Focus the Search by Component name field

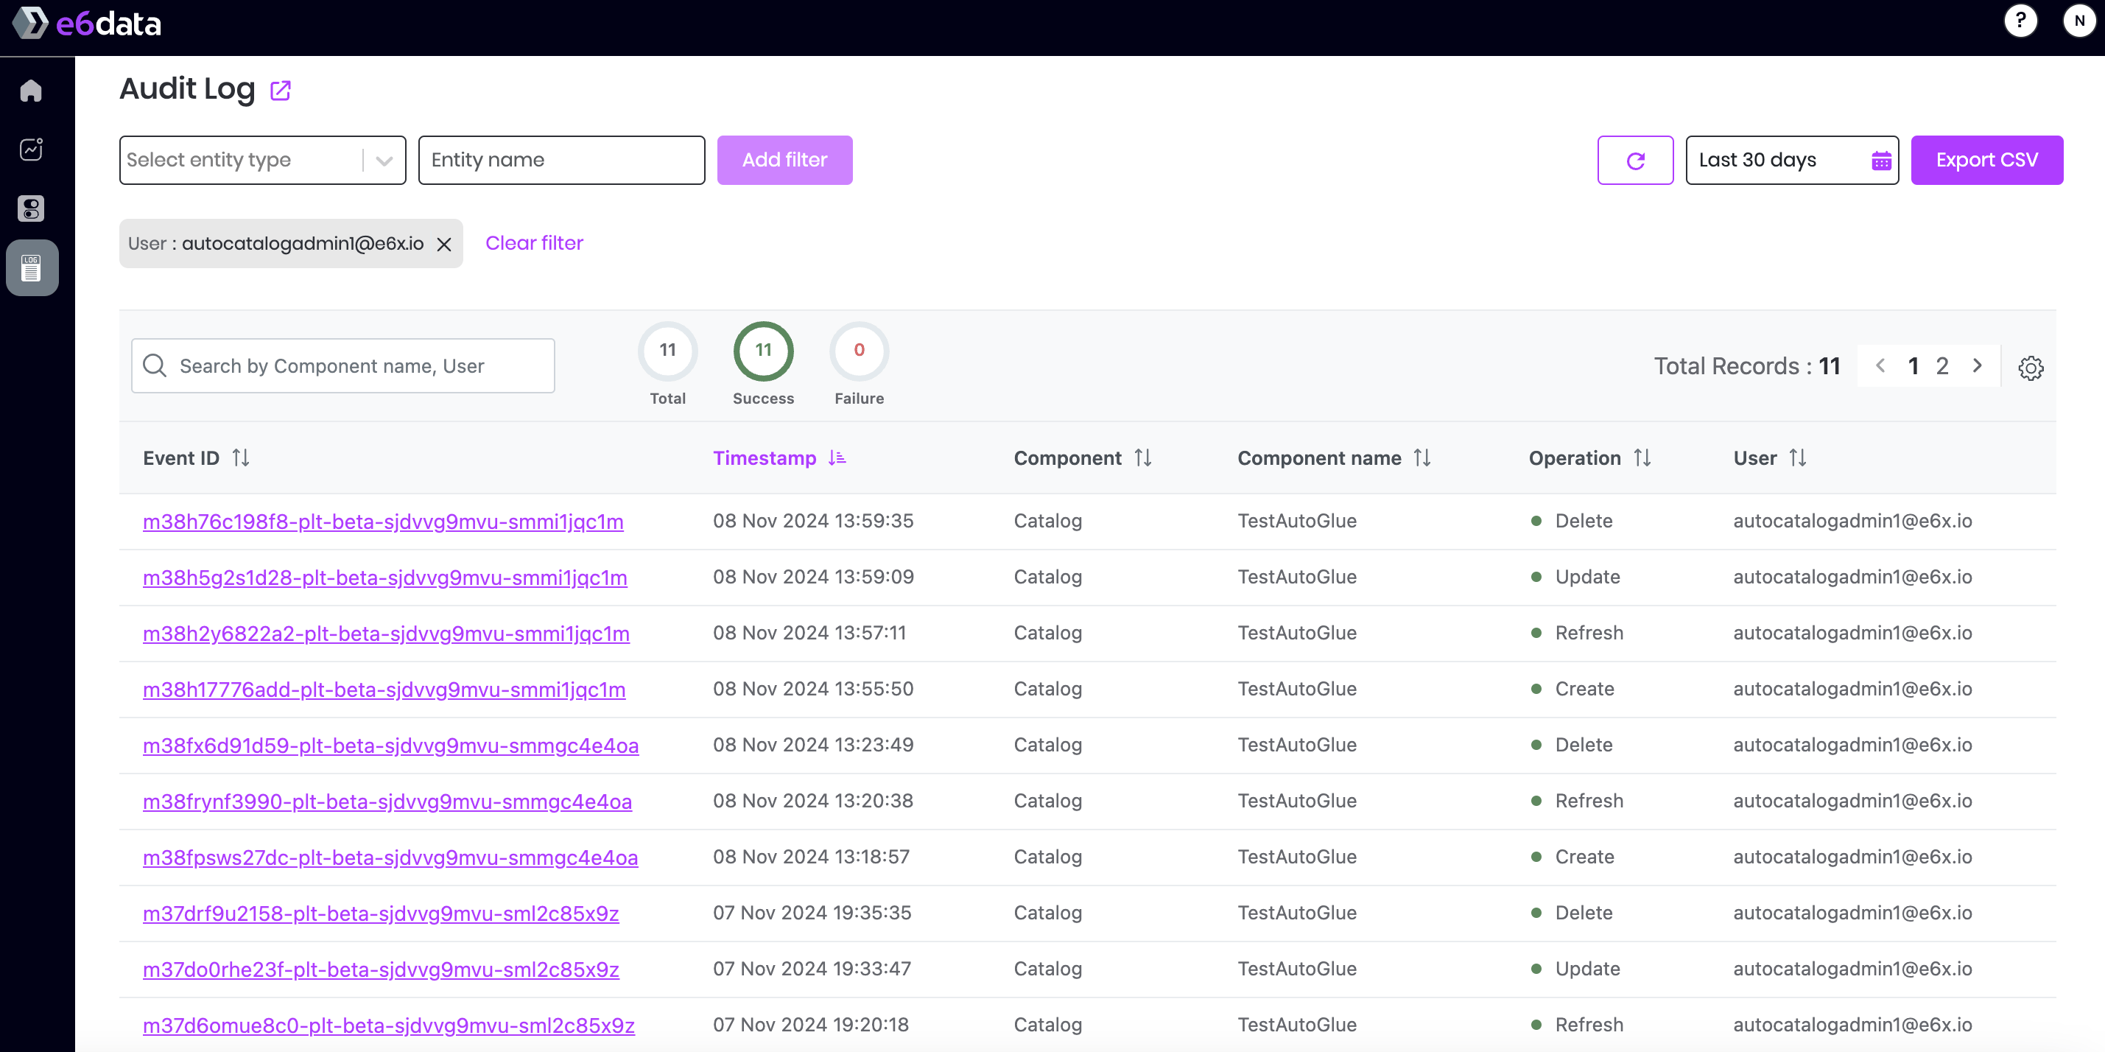click(x=343, y=365)
